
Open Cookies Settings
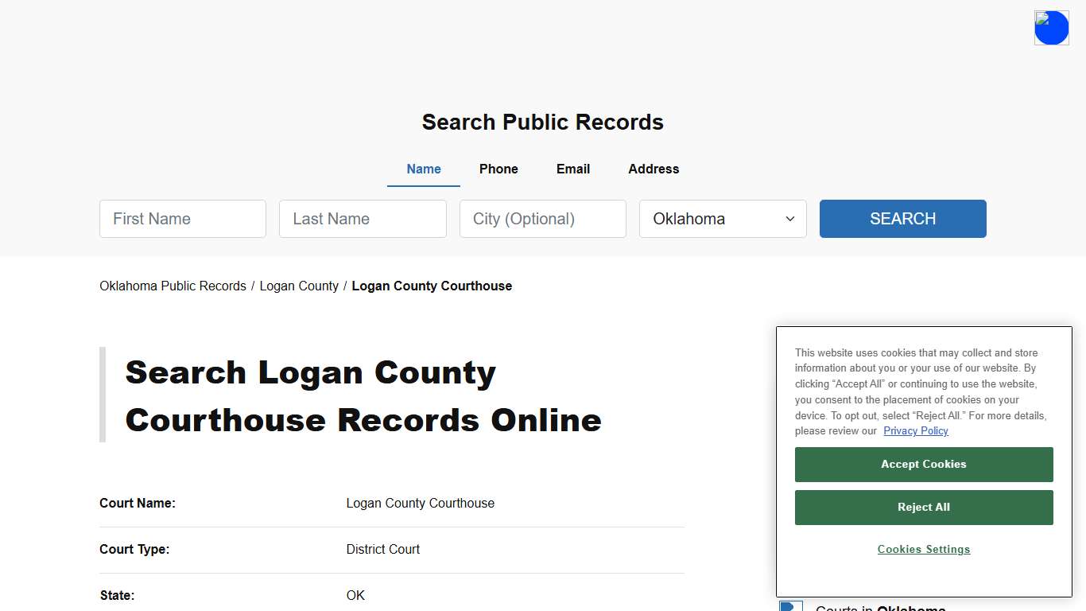[923, 549]
